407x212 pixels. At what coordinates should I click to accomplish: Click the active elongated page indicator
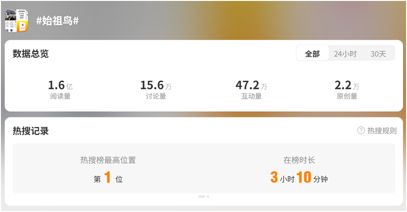click(x=202, y=197)
